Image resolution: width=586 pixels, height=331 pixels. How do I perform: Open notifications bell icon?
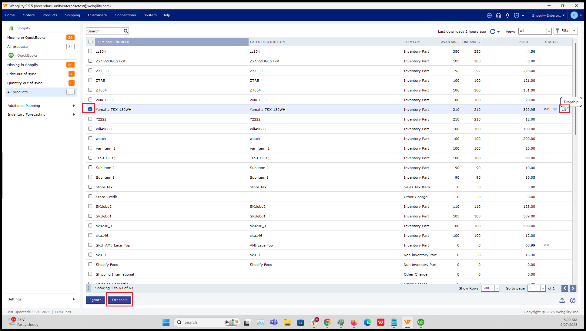[x=507, y=15]
